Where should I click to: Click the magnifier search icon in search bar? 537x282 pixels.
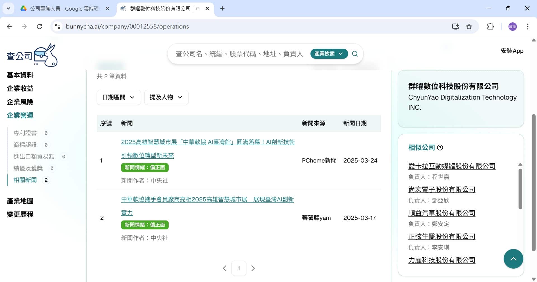click(x=355, y=54)
